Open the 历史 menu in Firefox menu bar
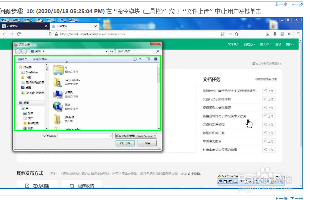 (40, 20)
